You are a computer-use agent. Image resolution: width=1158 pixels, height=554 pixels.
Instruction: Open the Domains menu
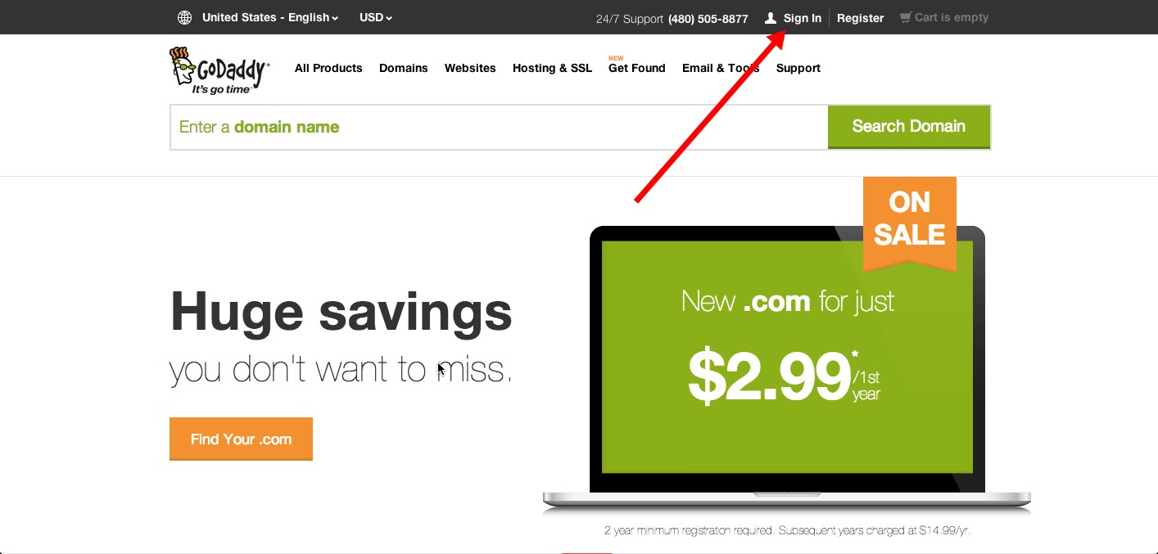(404, 68)
